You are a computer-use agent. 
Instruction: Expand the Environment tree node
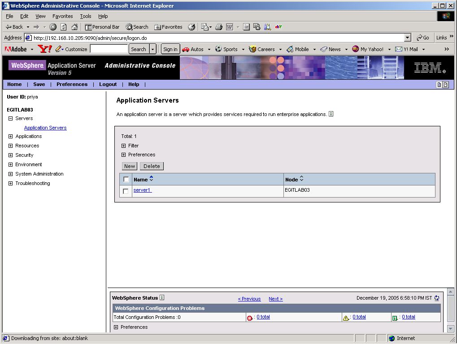click(x=10, y=164)
